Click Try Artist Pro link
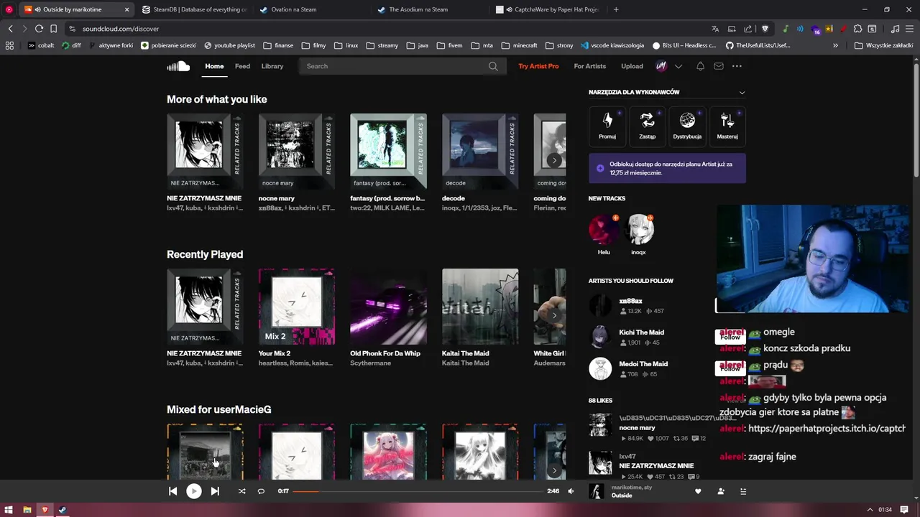Viewport: 920px width, 517px height. tap(538, 66)
